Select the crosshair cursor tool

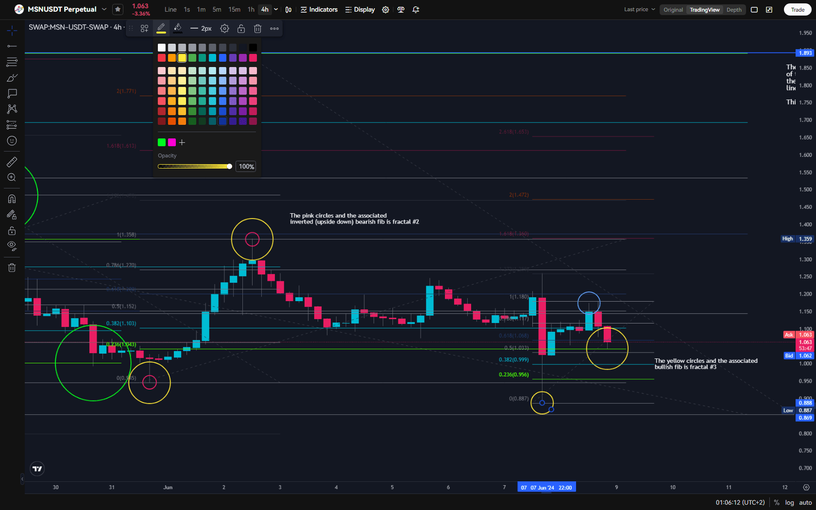pyautogui.click(x=12, y=31)
